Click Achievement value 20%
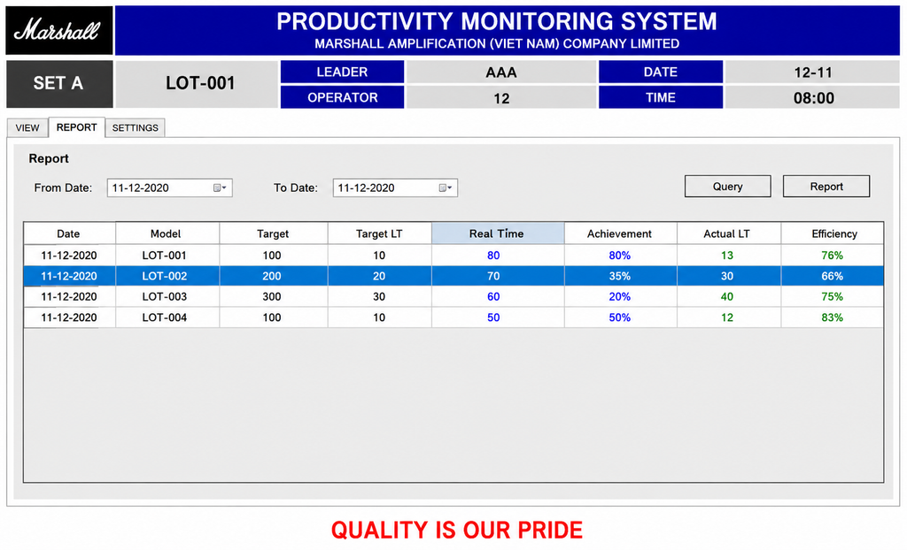The height and width of the screenshot is (550, 907). [619, 297]
